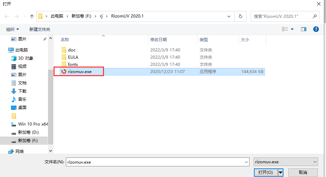Go back to the previous folder

pos(7,16)
